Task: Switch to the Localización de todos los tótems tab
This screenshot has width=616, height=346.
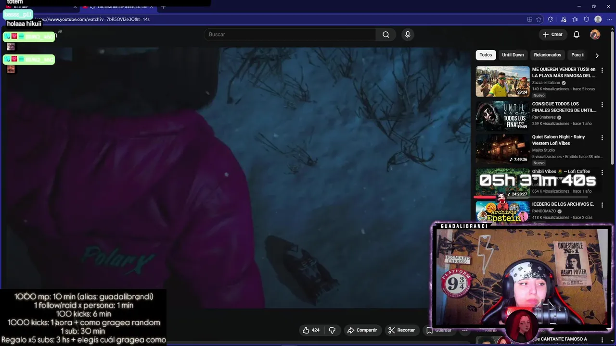Action: point(118,7)
